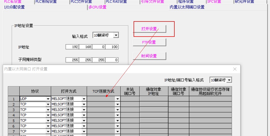The image size is (270, 136).
Task: Expand row 5 打开方式 dropdown
Action: pos(84,120)
